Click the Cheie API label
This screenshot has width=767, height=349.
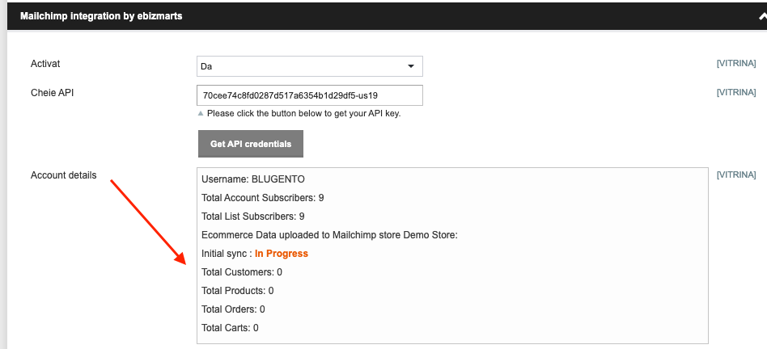pos(53,92)
